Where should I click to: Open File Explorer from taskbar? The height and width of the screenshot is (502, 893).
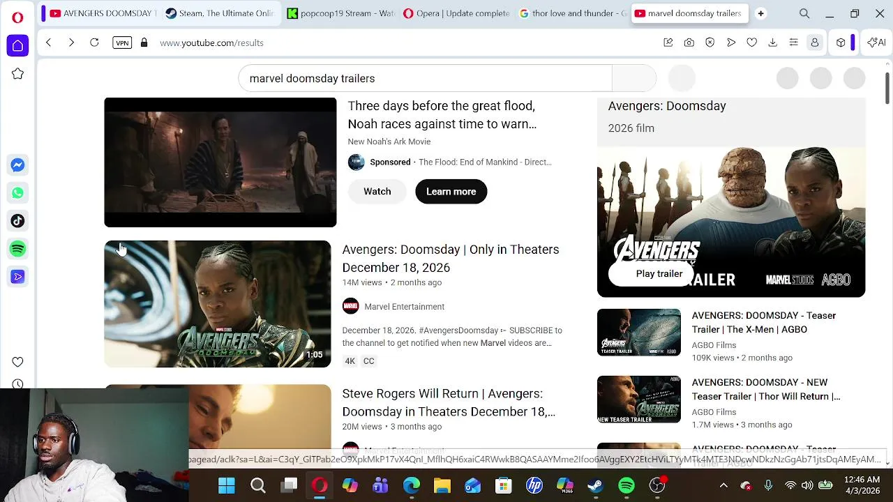(442, 485)
